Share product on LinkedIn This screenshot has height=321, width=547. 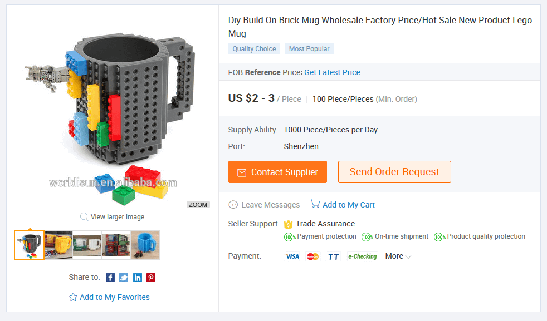point(137,278)
